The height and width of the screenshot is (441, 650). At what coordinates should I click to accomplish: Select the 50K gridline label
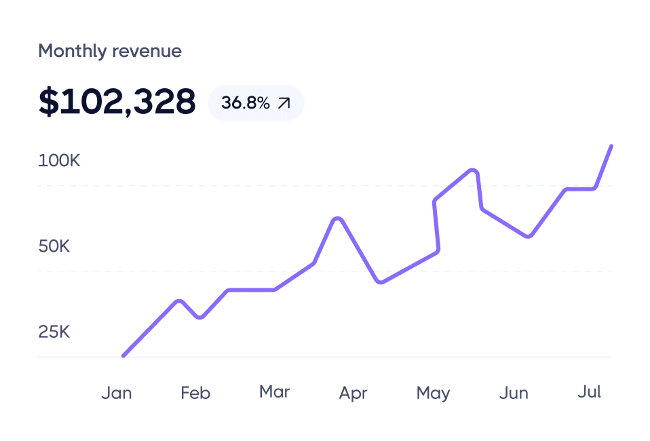click(x=54, y=247)
